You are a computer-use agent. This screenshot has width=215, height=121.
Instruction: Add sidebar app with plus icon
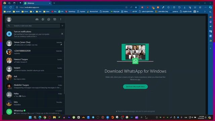[211, 48]
